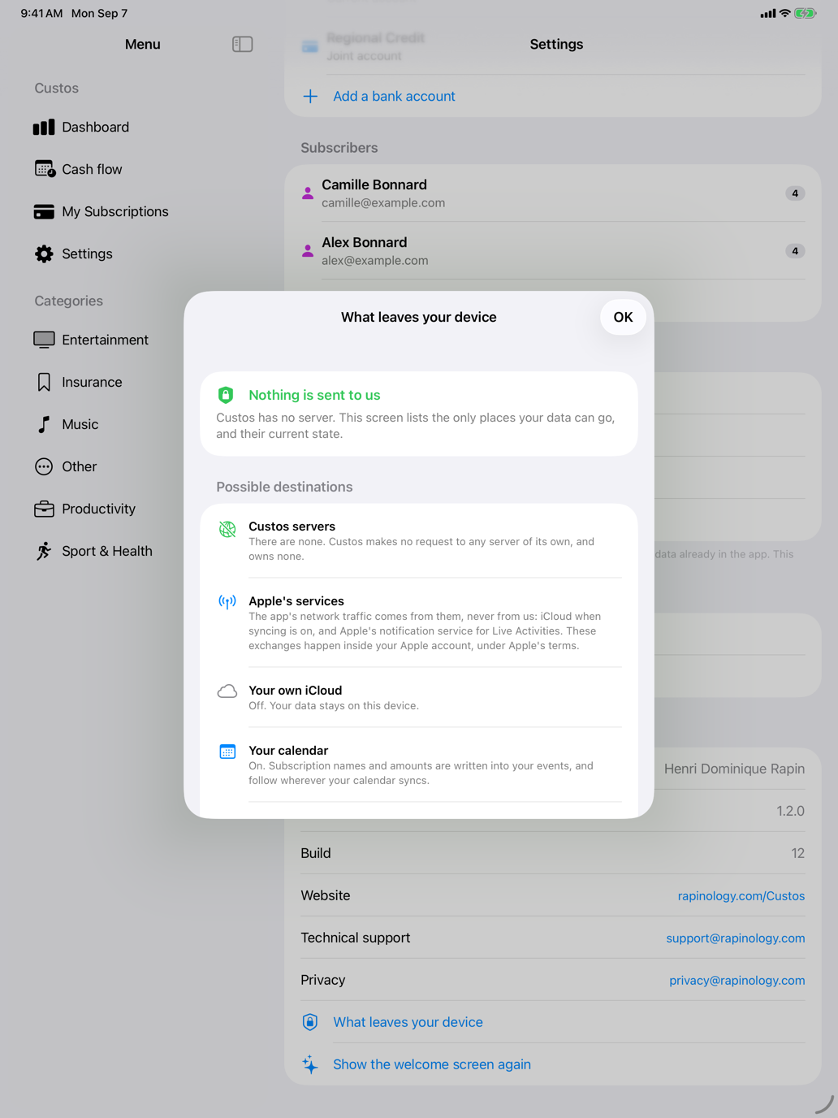
Task: Click the Dashboard bar chart icon
Action: tap(44, 127)
